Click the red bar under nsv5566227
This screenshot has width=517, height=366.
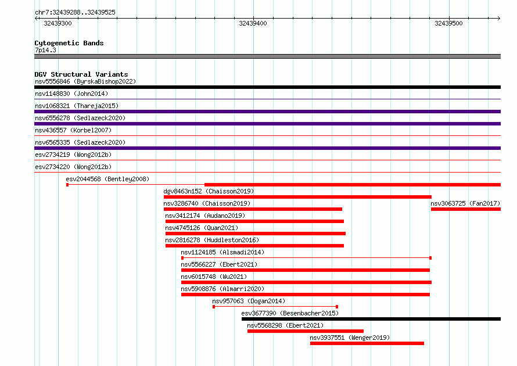click(x=306, y=270)
